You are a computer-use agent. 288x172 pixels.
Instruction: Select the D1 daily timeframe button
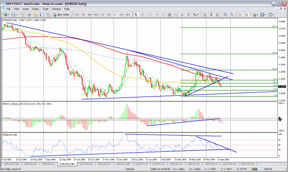pos(115,15)
